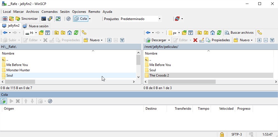The width and height of the screenshot is (278, 137).
Task: Expand the local back arrow history dropdown
Action: [10, 33]
